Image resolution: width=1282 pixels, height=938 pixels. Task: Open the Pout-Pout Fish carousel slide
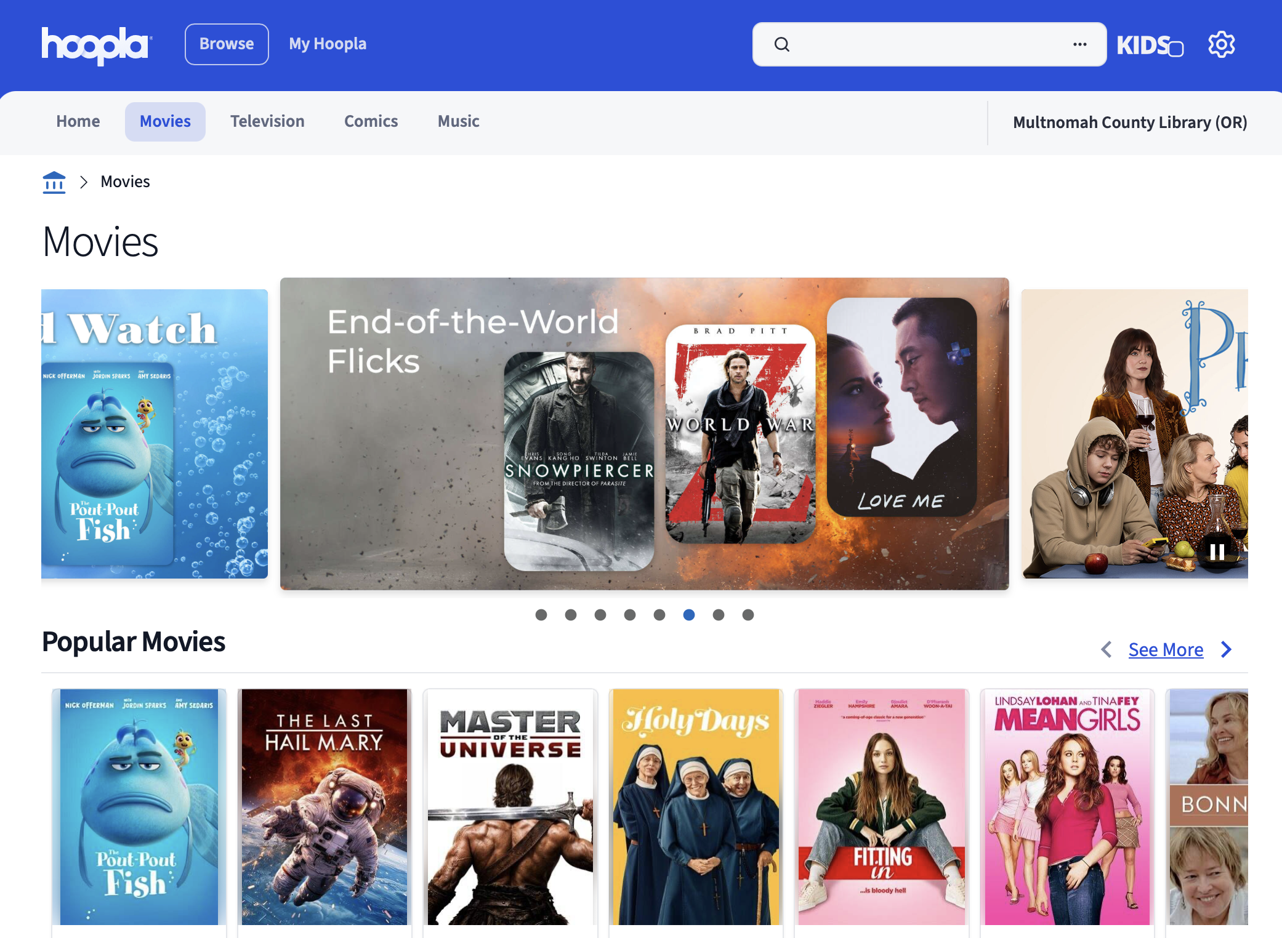(x=155, y=434)
